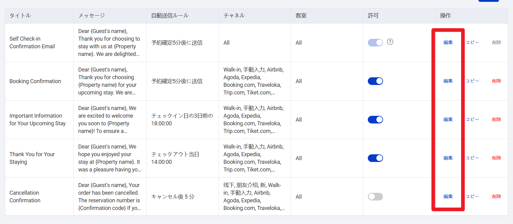
Task: Click message preview mentioning 'We are delighted'
Action: tap(109, 42)
